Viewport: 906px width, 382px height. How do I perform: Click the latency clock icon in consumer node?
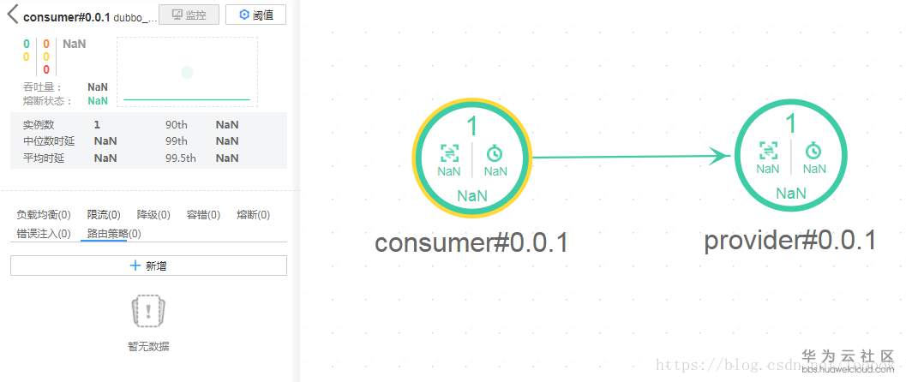[x=495, y=153]
